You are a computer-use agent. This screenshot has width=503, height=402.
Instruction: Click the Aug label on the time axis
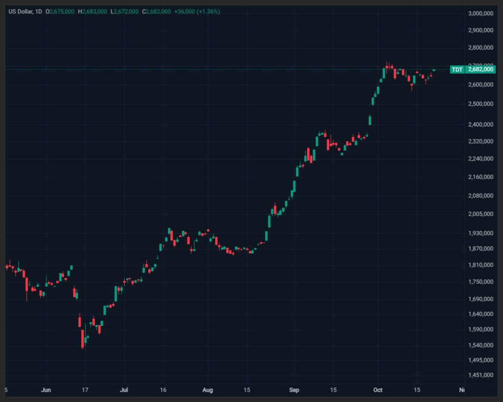[208, 390]
